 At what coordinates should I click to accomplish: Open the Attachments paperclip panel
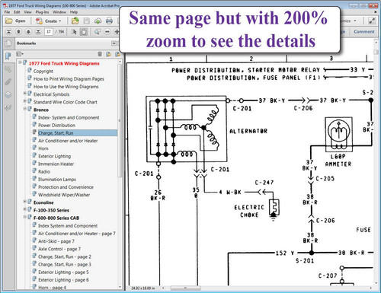coord(8,82)
